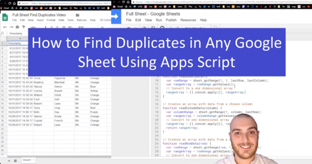Select the cell containing Crystal
Screen dimensions: 312x164
44,121
